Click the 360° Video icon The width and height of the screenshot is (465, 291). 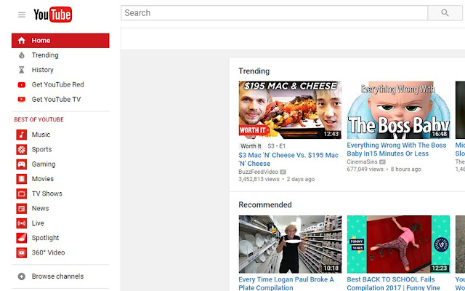[x=21, y=252]
